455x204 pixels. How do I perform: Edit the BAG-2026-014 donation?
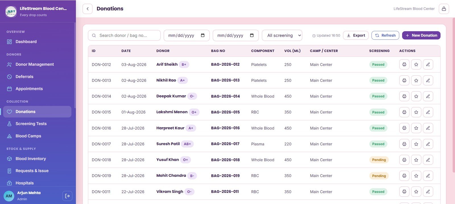coord(428,96)
